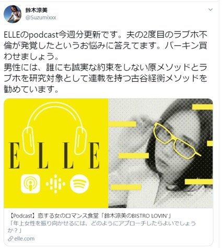Click the headphones graphic over the ELLE logo

[55, 128]
